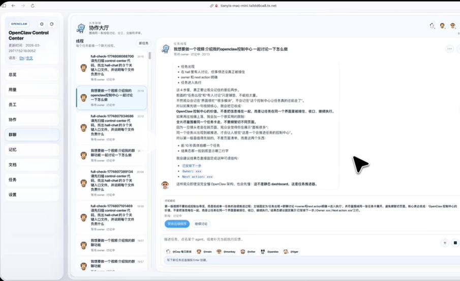Mention the @otter agent chip

pos(248,252)
